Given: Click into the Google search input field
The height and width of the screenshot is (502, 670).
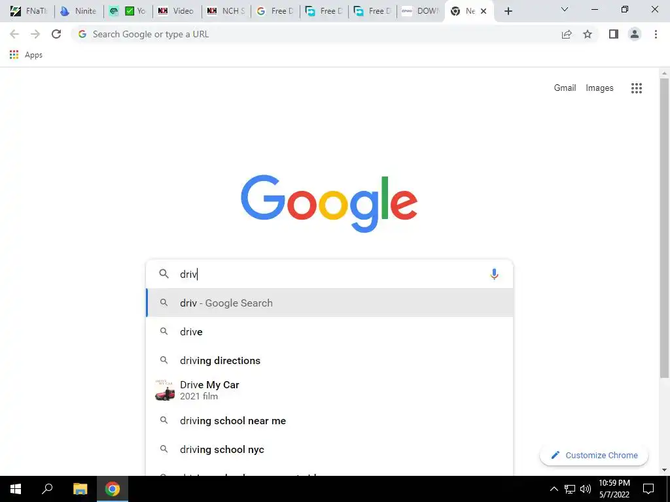Looking at the screenshot, I should click(330, 274).
